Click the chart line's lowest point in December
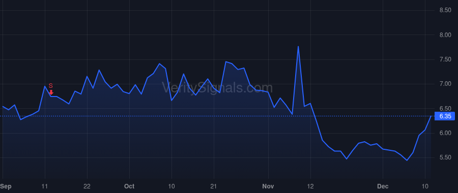The width and height of the screenshot is (458, 193). 407,160
